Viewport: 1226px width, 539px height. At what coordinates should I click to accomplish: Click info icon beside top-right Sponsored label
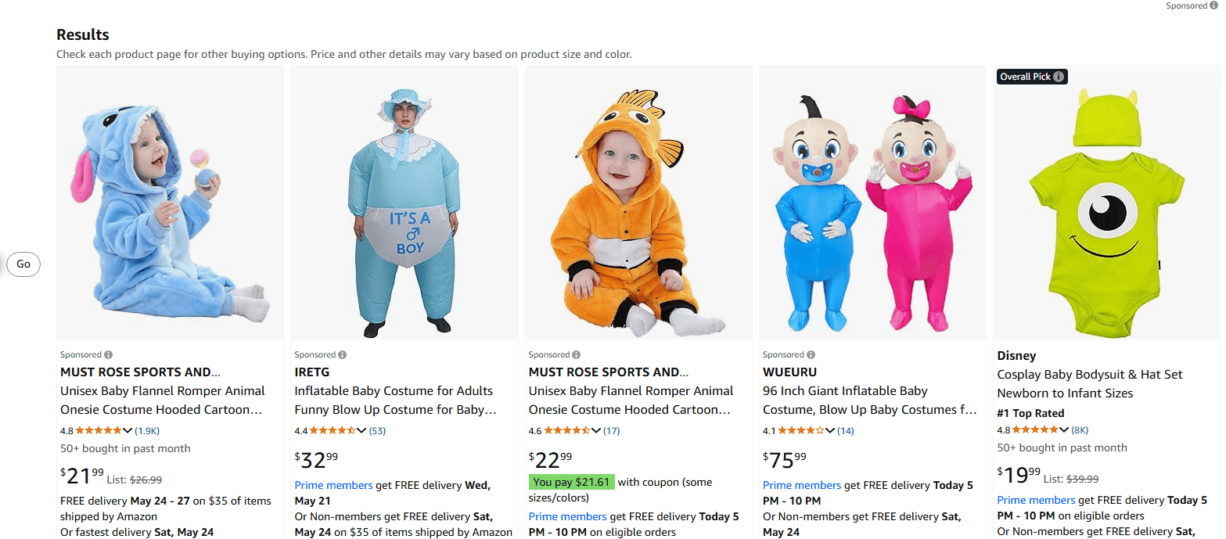[1214, 5]
